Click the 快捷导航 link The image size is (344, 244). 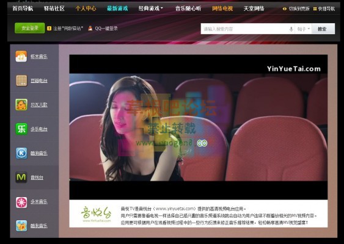(326, 9)
